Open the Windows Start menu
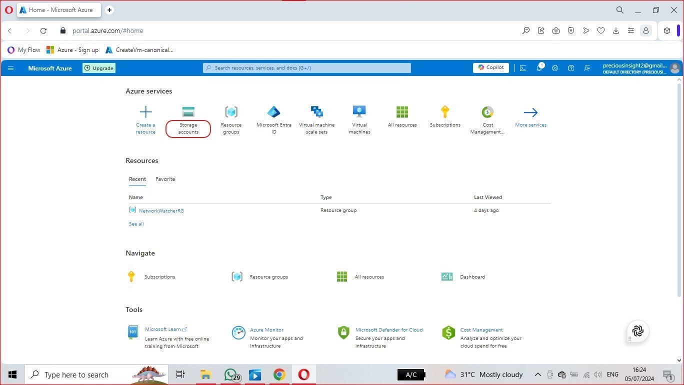This screenshot has width=684, height=385. point(12,374)
